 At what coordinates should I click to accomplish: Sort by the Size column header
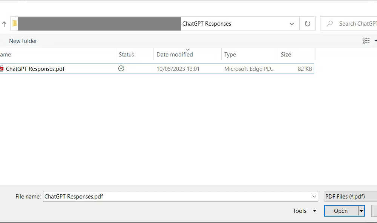297,54
